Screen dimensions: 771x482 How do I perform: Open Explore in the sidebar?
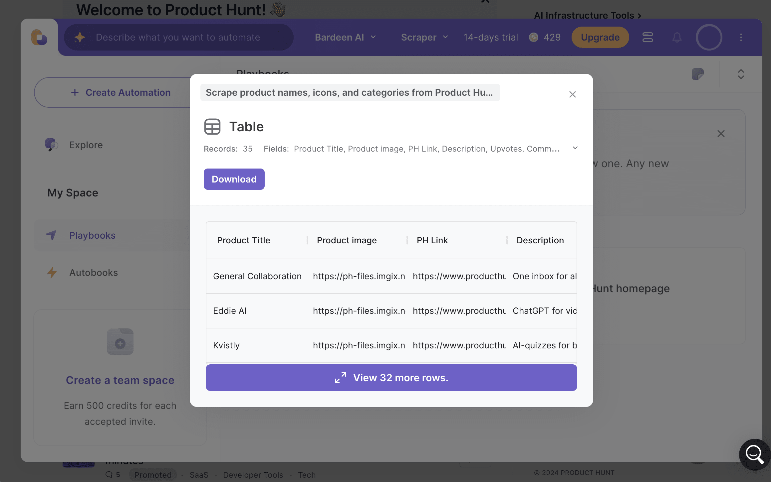coord(86,145)
